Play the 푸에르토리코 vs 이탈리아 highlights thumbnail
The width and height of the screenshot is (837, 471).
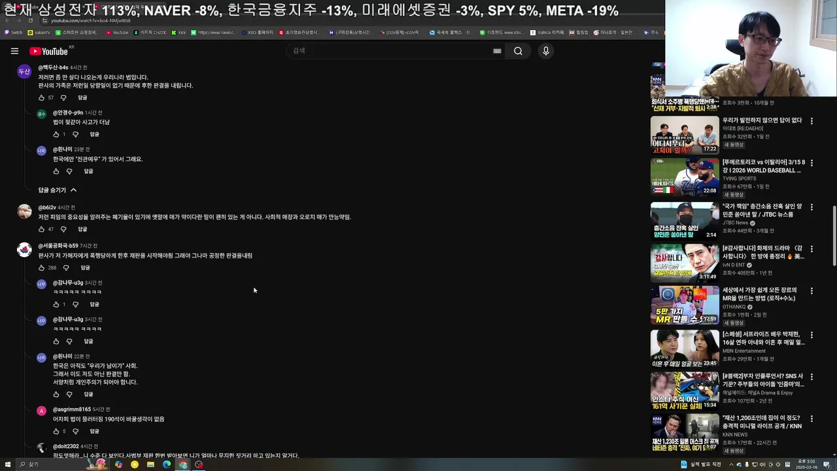click(x=685, y=177)
